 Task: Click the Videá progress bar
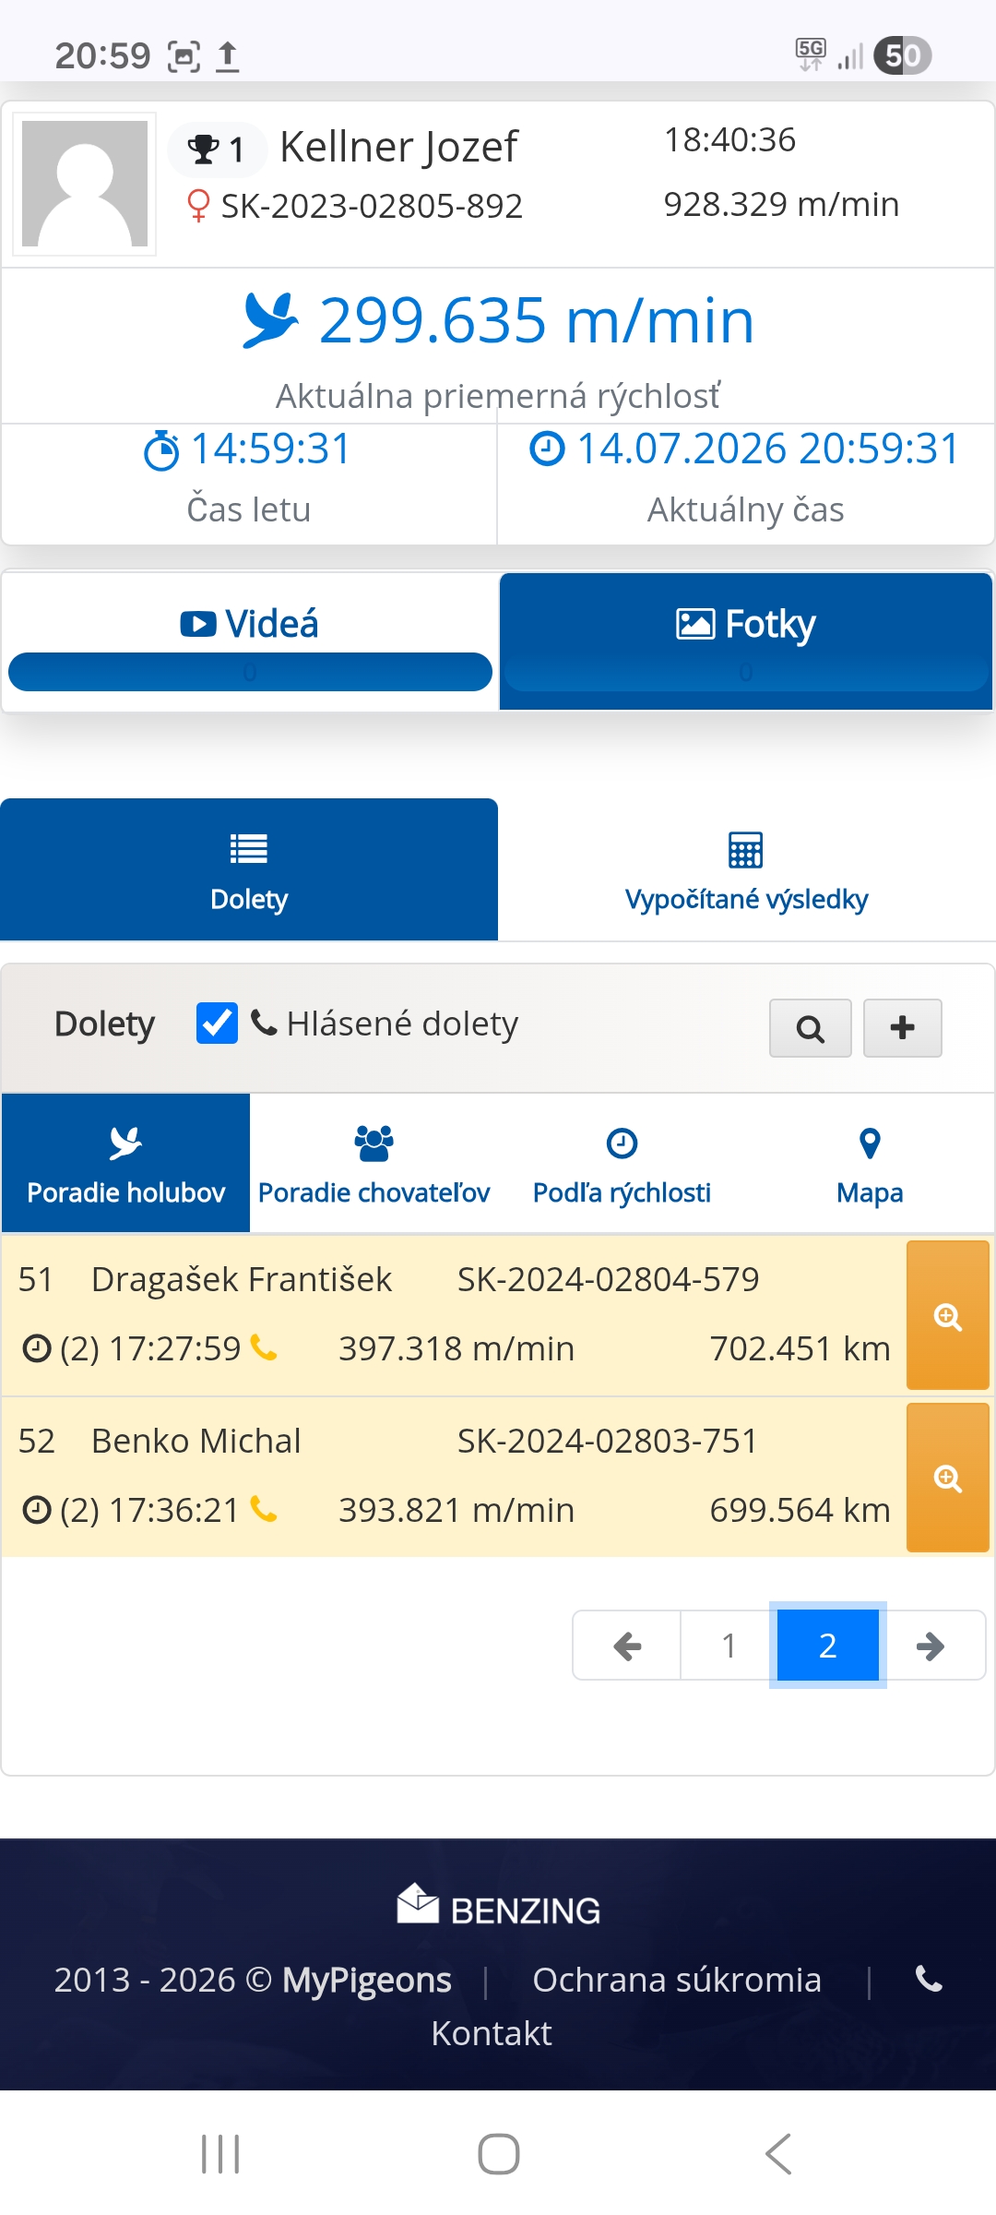coord(250,672)
